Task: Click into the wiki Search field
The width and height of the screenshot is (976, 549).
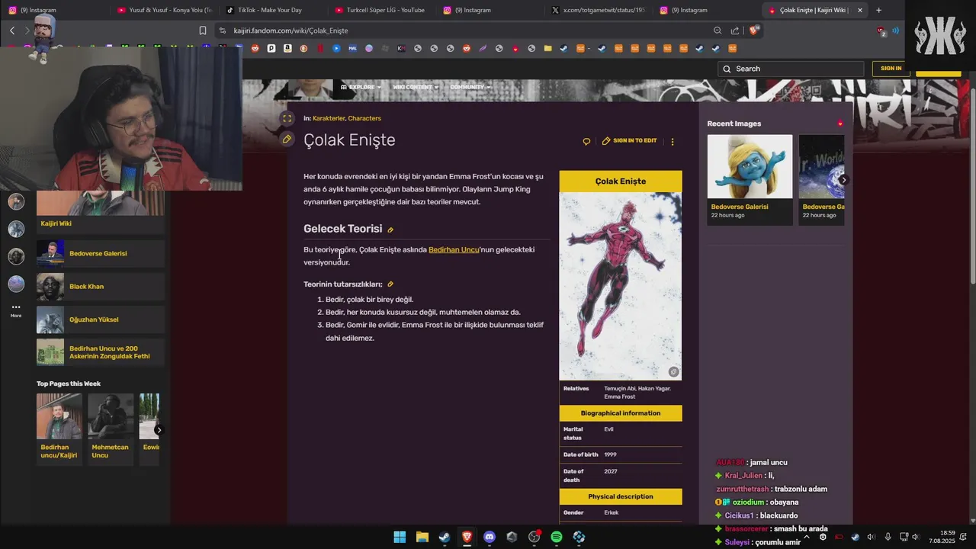Action: click(791, 69)
